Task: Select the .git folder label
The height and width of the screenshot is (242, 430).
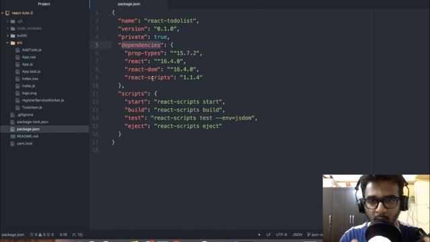Action: point(20,21)
